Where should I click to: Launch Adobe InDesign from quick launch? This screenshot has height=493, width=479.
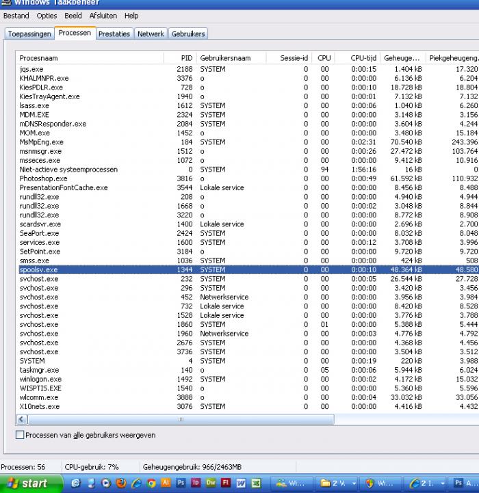point(196,482)
